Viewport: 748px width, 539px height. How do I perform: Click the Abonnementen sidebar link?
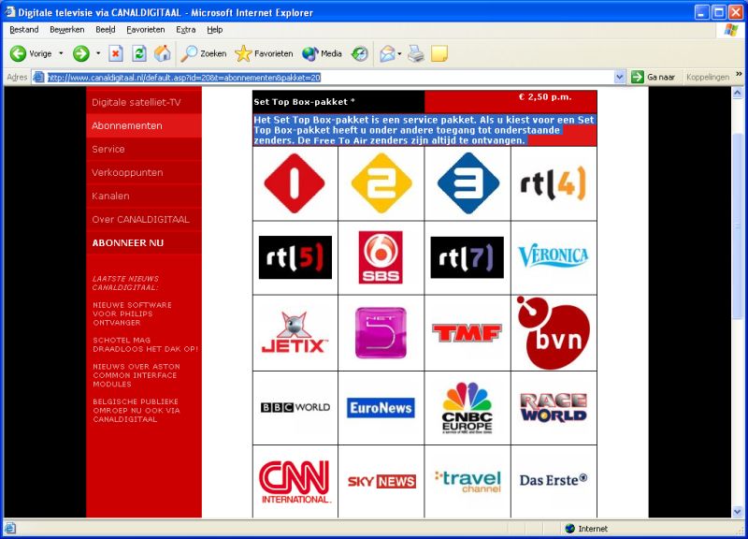[127, 125]
